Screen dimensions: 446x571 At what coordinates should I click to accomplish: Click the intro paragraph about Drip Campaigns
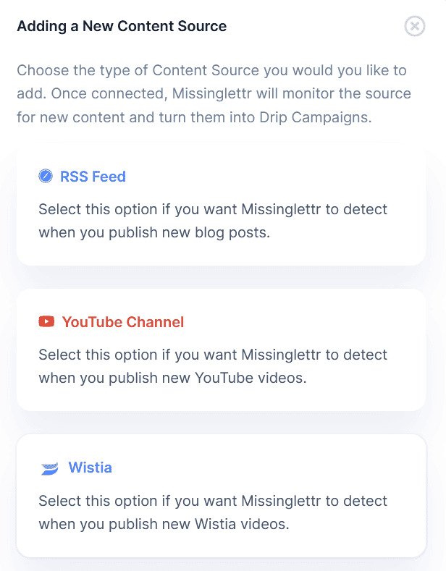(x=214, y=94)
